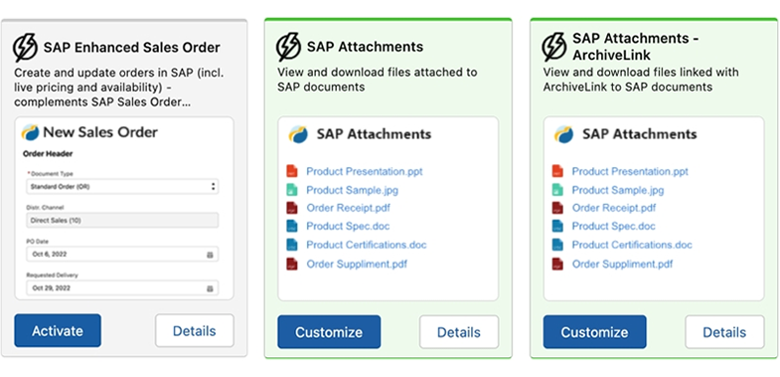Open Order Receipt.pdf link in the plain SAP Attachments card
Image resolution: width=780 pixels, height=377 pixels.
click(x=348, y=208)
